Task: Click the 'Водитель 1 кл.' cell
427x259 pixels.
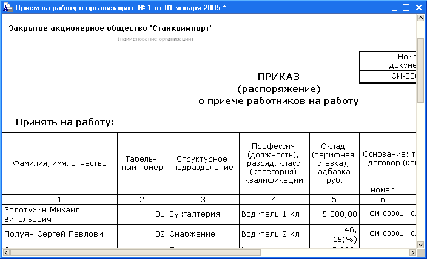Action: click(x=274, y=214)
